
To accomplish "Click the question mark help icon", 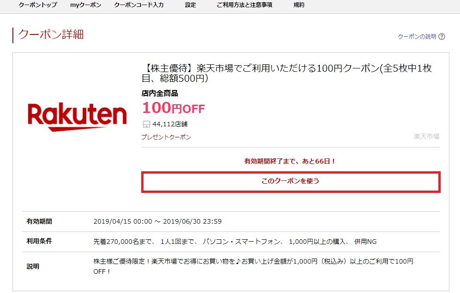I will [442, 37].
